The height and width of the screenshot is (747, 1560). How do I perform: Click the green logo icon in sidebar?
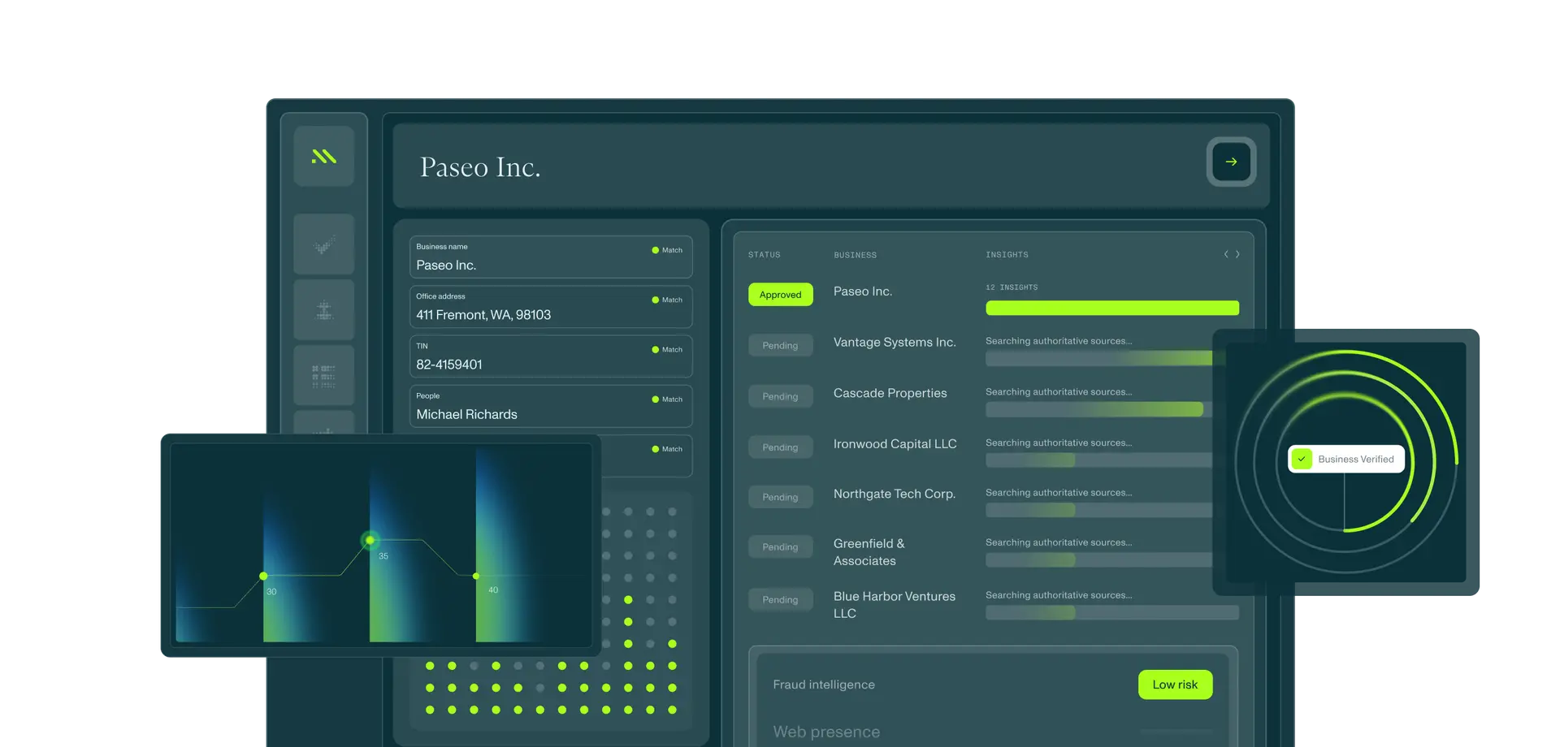(323, 156)
